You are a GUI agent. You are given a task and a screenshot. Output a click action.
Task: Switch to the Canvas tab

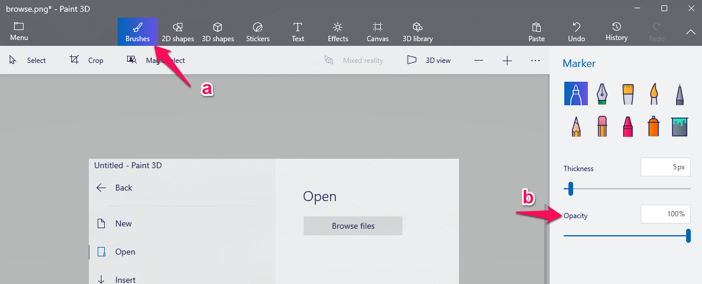click(x=378, y=32)
